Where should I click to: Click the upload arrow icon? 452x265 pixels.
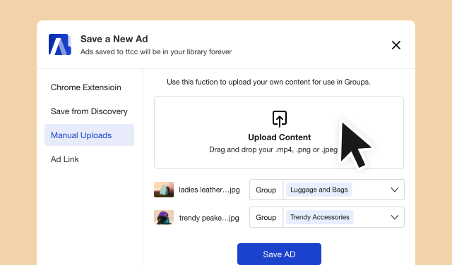(x=280, y=119)
